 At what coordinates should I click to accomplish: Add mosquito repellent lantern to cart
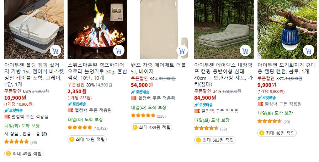click(x=308, y=50)
